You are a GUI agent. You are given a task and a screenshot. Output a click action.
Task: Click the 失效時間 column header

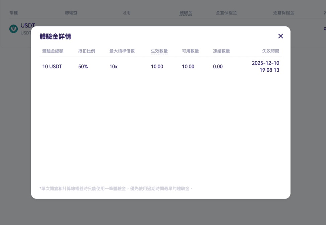click(x=270, y=51)
